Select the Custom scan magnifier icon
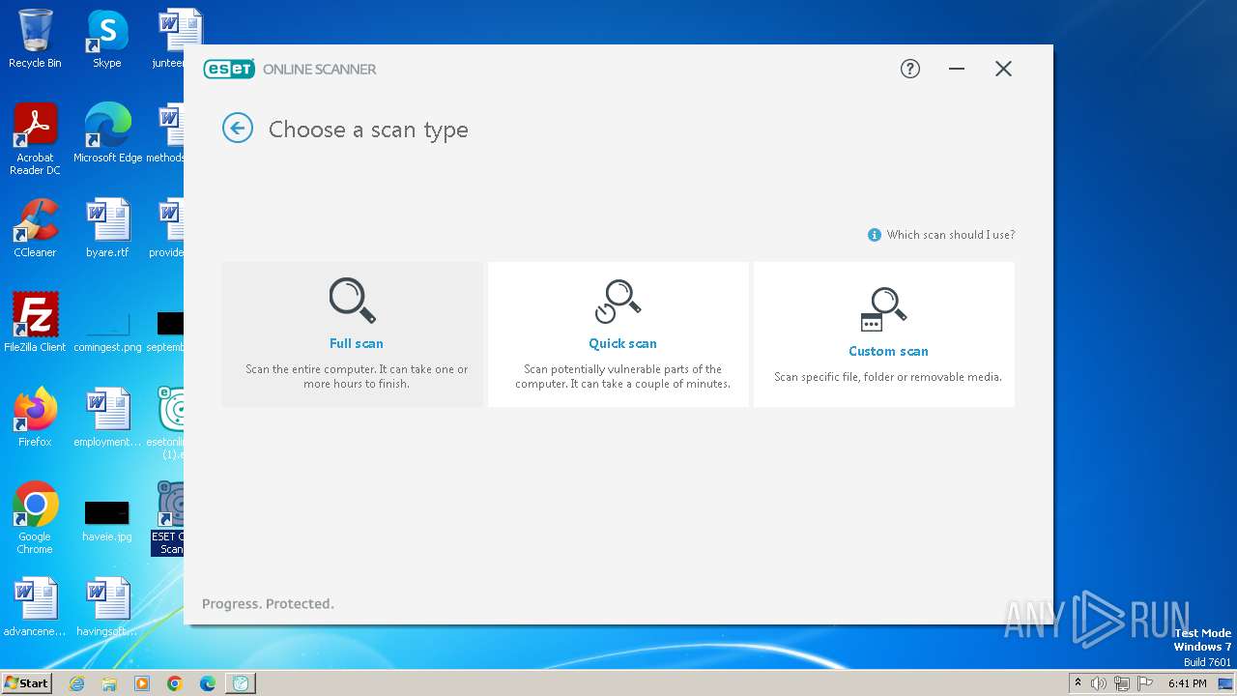Image resolution: width=1237 pixels, height=696 pixels. [883, 309]
